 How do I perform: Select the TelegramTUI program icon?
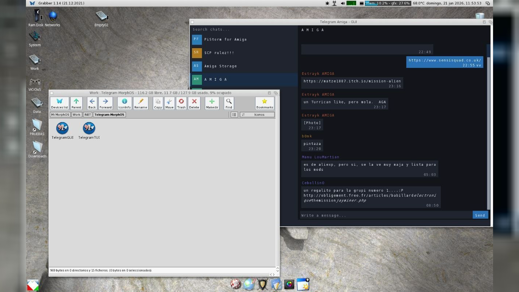(89, 131)
